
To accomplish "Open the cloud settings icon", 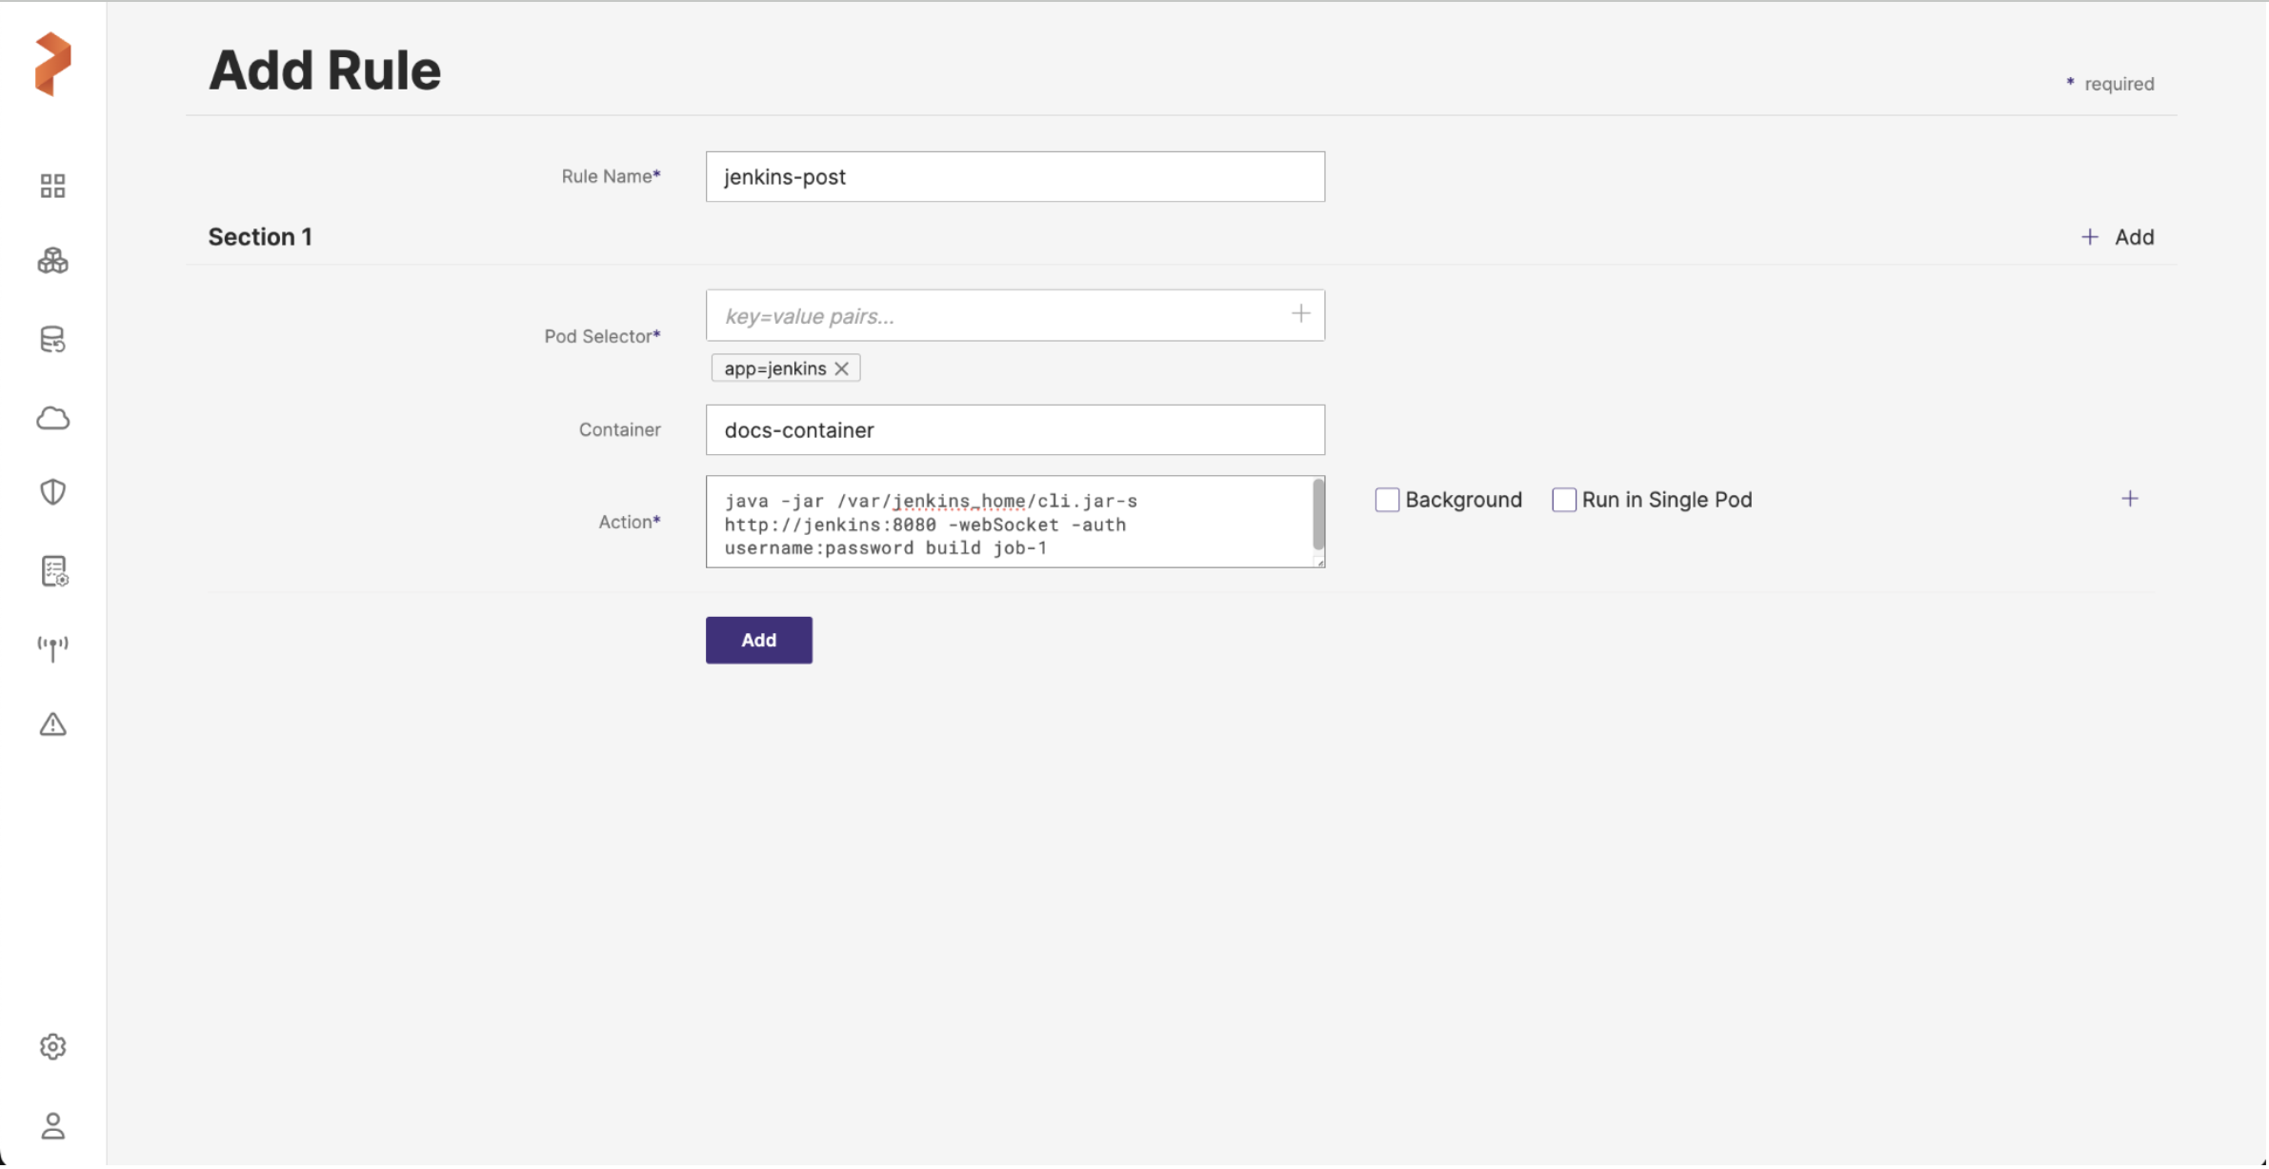I will pos(52,418).
